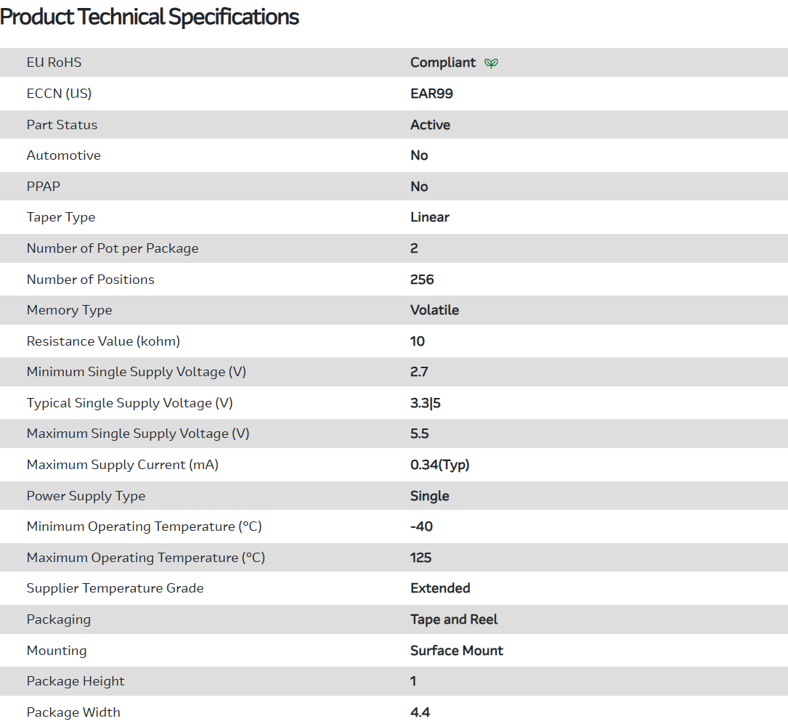
Task: Click the PPAP row label
Action: coord(44,187)
